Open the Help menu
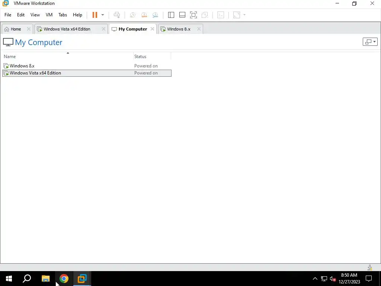Viewport: 381px width, 286px height. 77,15
